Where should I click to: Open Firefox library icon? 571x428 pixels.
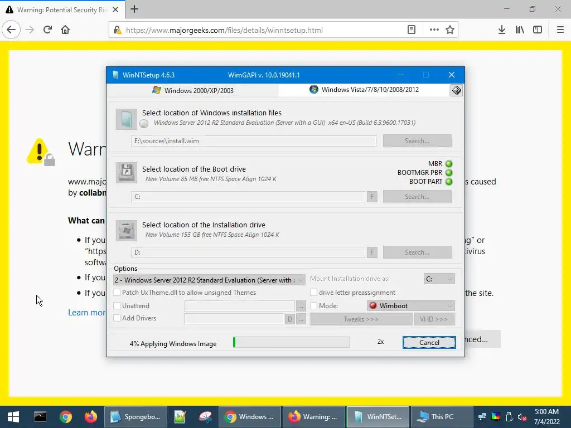tap(520, 30)
